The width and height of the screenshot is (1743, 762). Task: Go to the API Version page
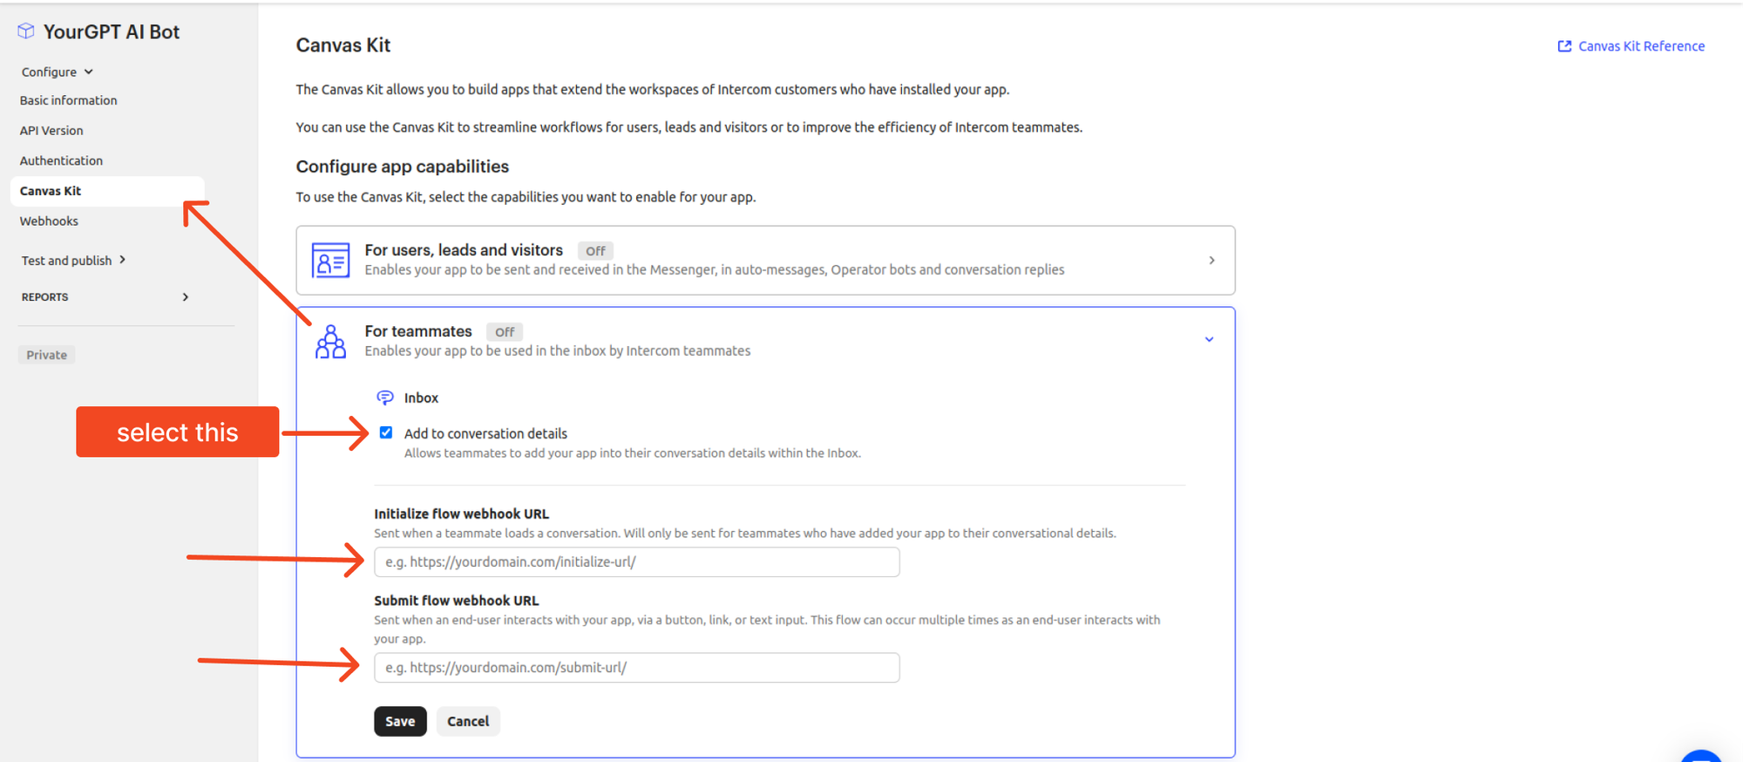[x=51, y=131]
